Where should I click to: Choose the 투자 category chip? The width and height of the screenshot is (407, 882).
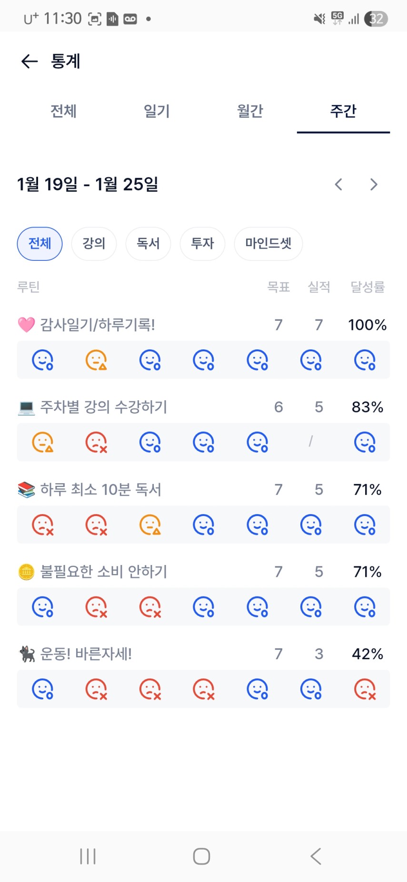click(x=202, y=244)
